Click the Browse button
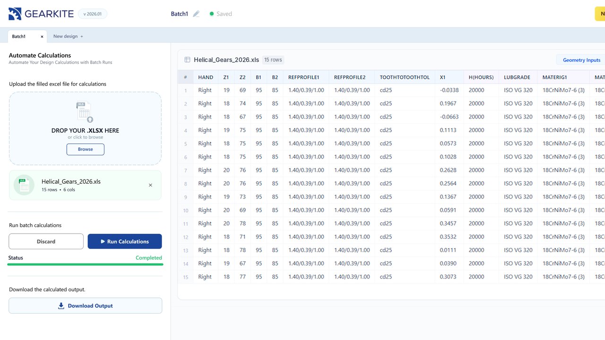The height and width of the screenshot is (340, 605). pyautogui.click(x=85, y=149)
